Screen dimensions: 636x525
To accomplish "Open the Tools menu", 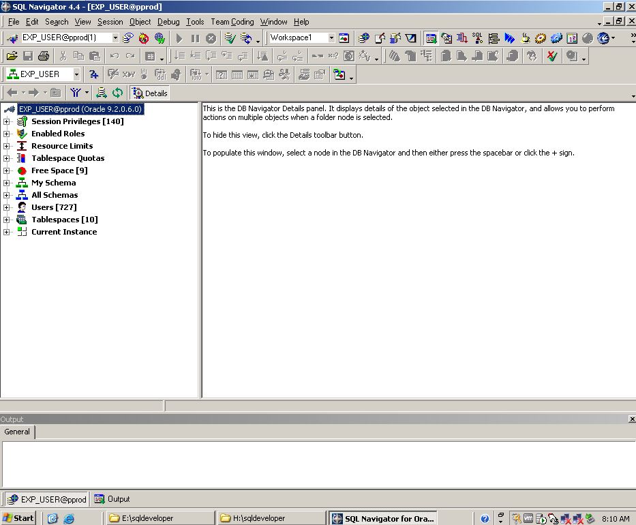I will [x=195, y=22].
